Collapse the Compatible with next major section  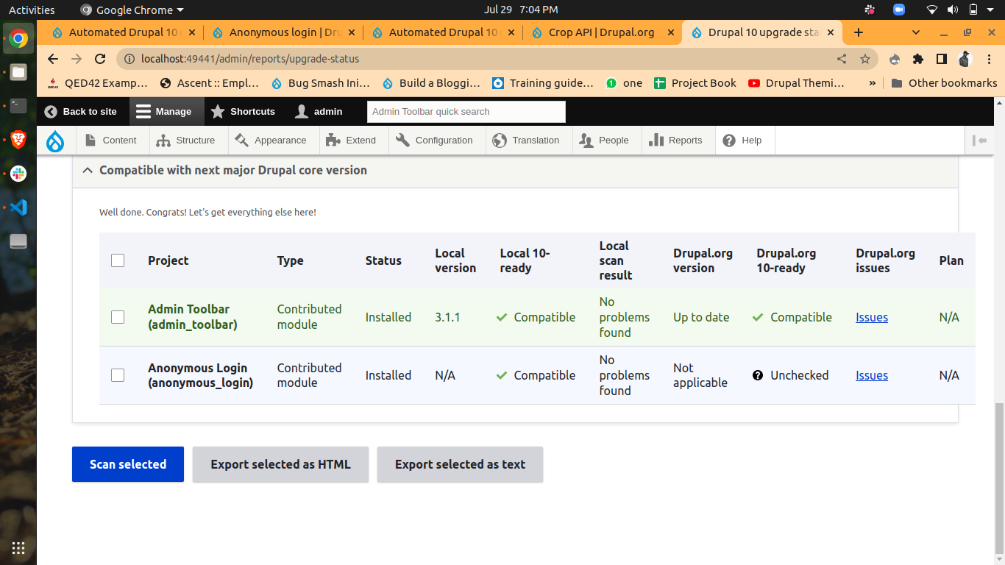pyautogui.click(x=515, y=170)
